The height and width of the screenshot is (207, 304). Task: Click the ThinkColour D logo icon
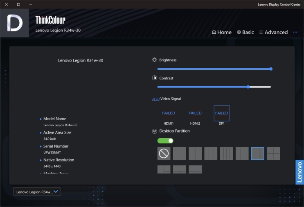[15, 23]
